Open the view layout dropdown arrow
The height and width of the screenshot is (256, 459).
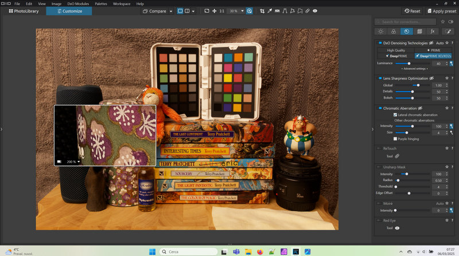click(x=193, y=11)
